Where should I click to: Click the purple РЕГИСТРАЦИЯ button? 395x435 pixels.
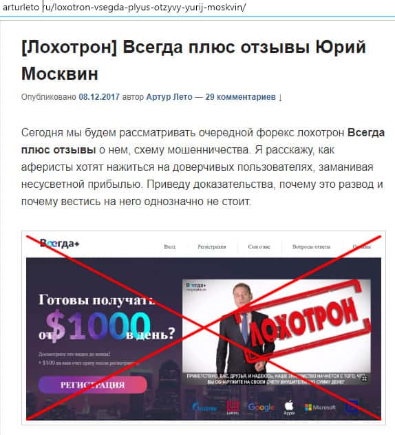(x=93, y=385)
